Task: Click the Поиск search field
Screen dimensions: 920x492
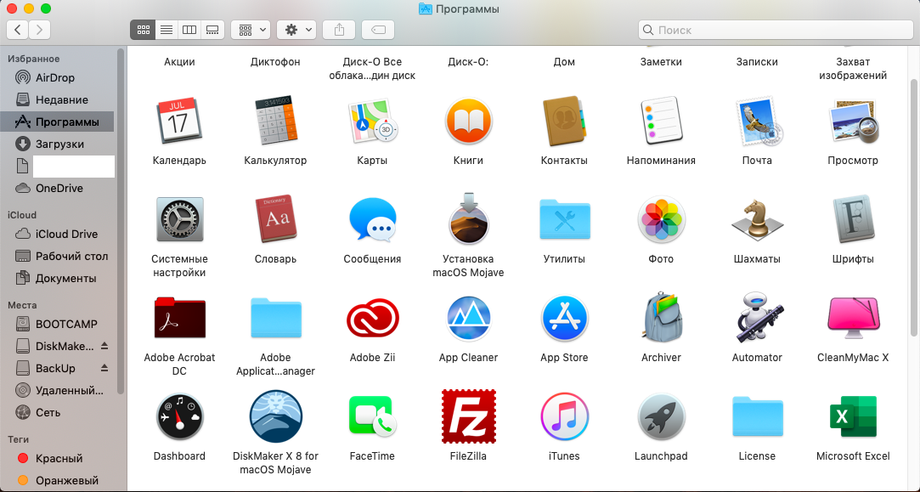Action: coord(776,30)
